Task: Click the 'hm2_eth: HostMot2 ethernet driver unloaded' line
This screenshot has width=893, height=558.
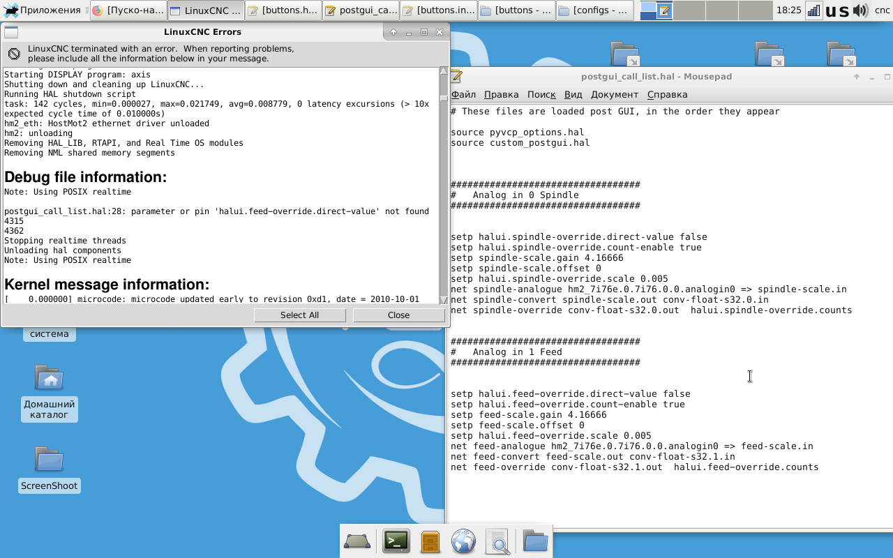Action: pyautogui.click(x=107, y=123)
